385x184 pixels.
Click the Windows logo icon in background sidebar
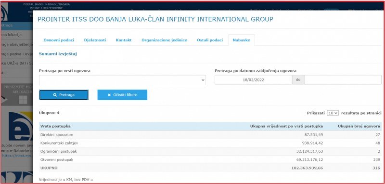click(x=23, y=100)
